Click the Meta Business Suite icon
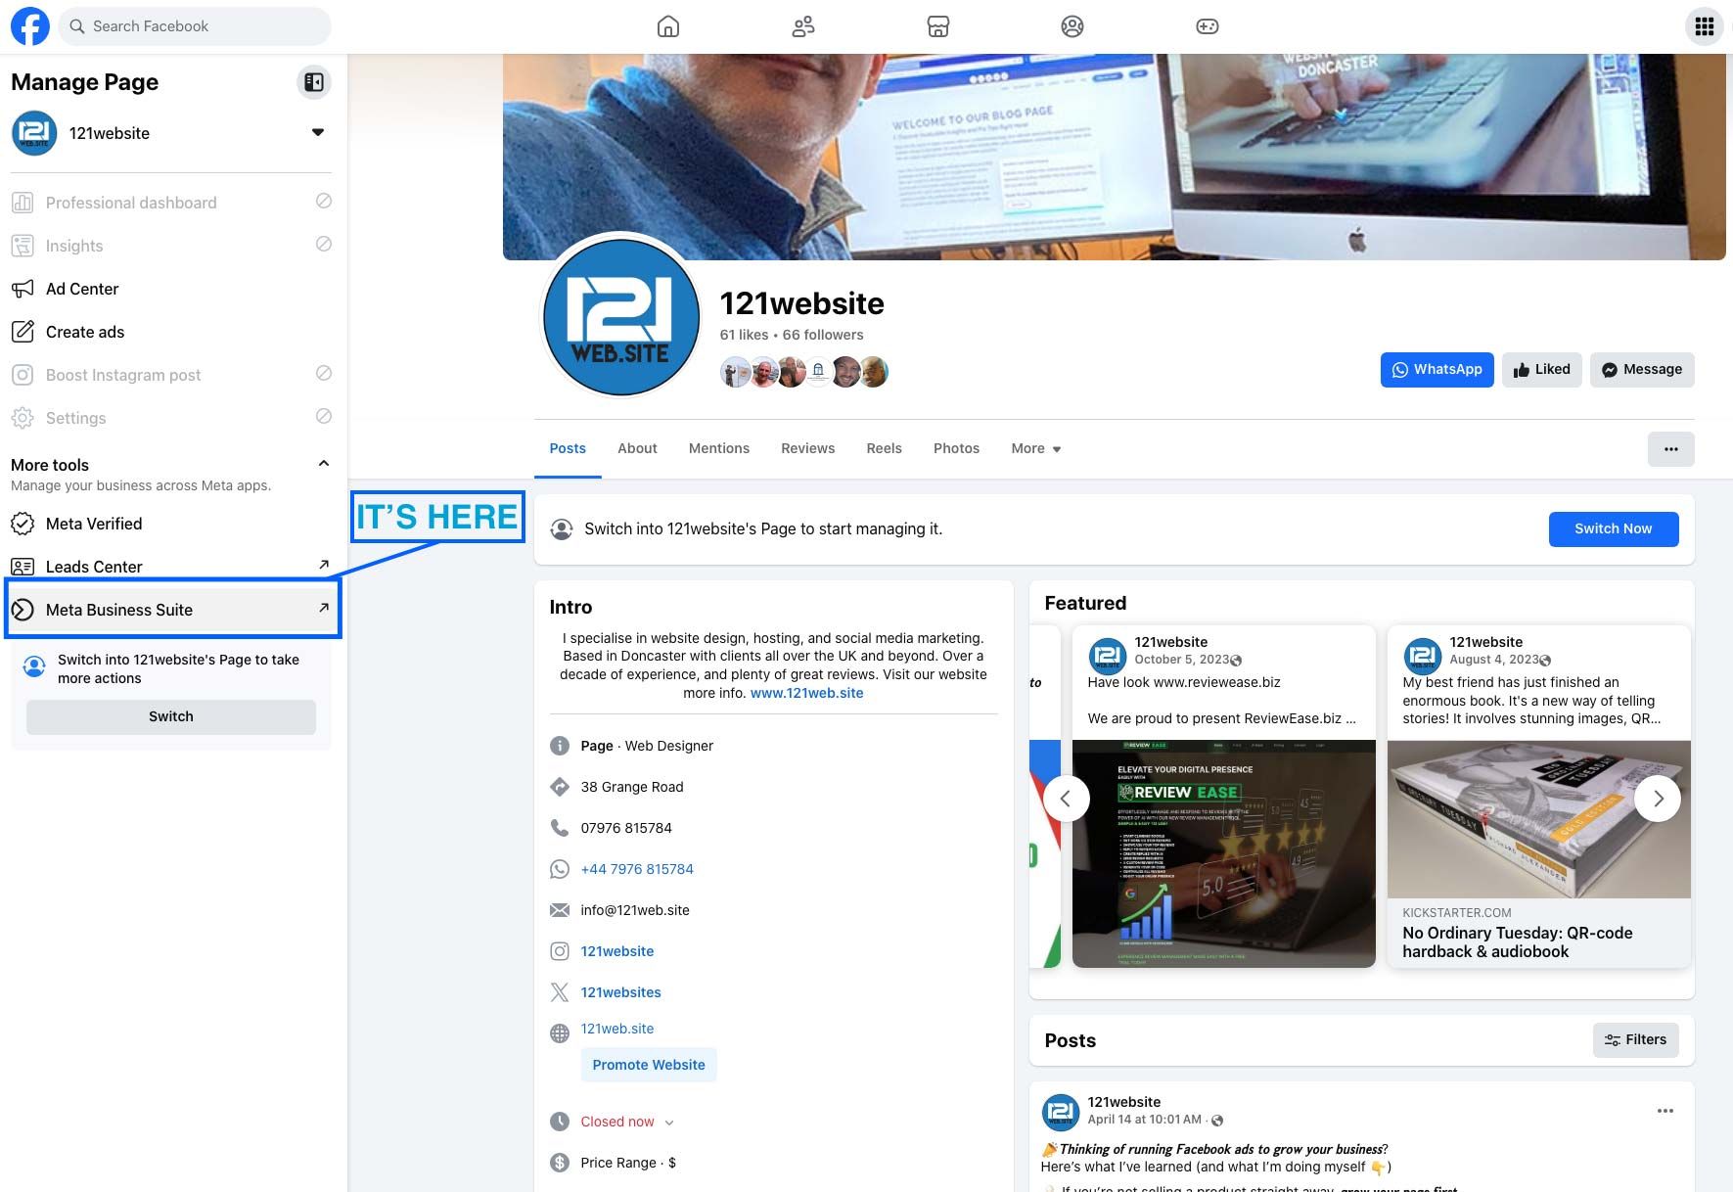 coord(23,610)
